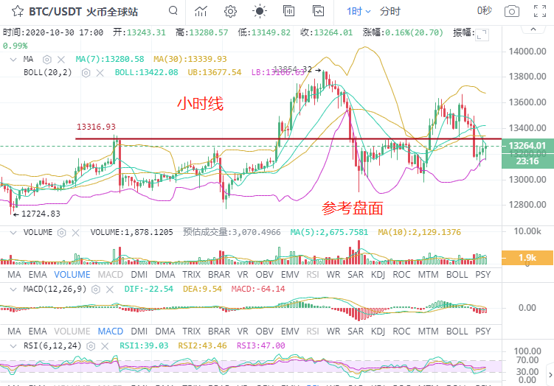The width and height of the screenshot is (554, 386).
Task: Collapse the price axis up chevron
Action: pos(533,29)
